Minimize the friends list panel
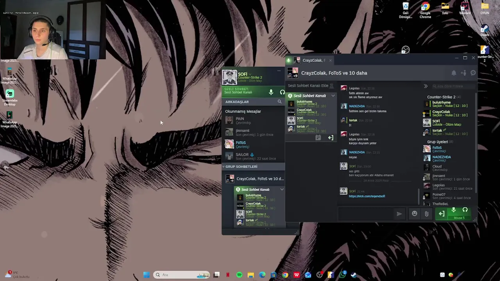 (x=279, y=71)
